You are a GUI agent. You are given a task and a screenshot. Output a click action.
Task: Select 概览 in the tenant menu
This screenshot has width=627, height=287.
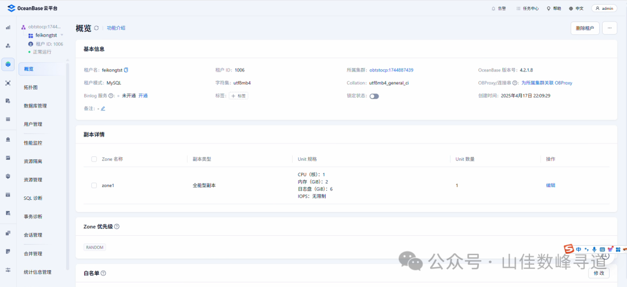(x=41, y=69)
